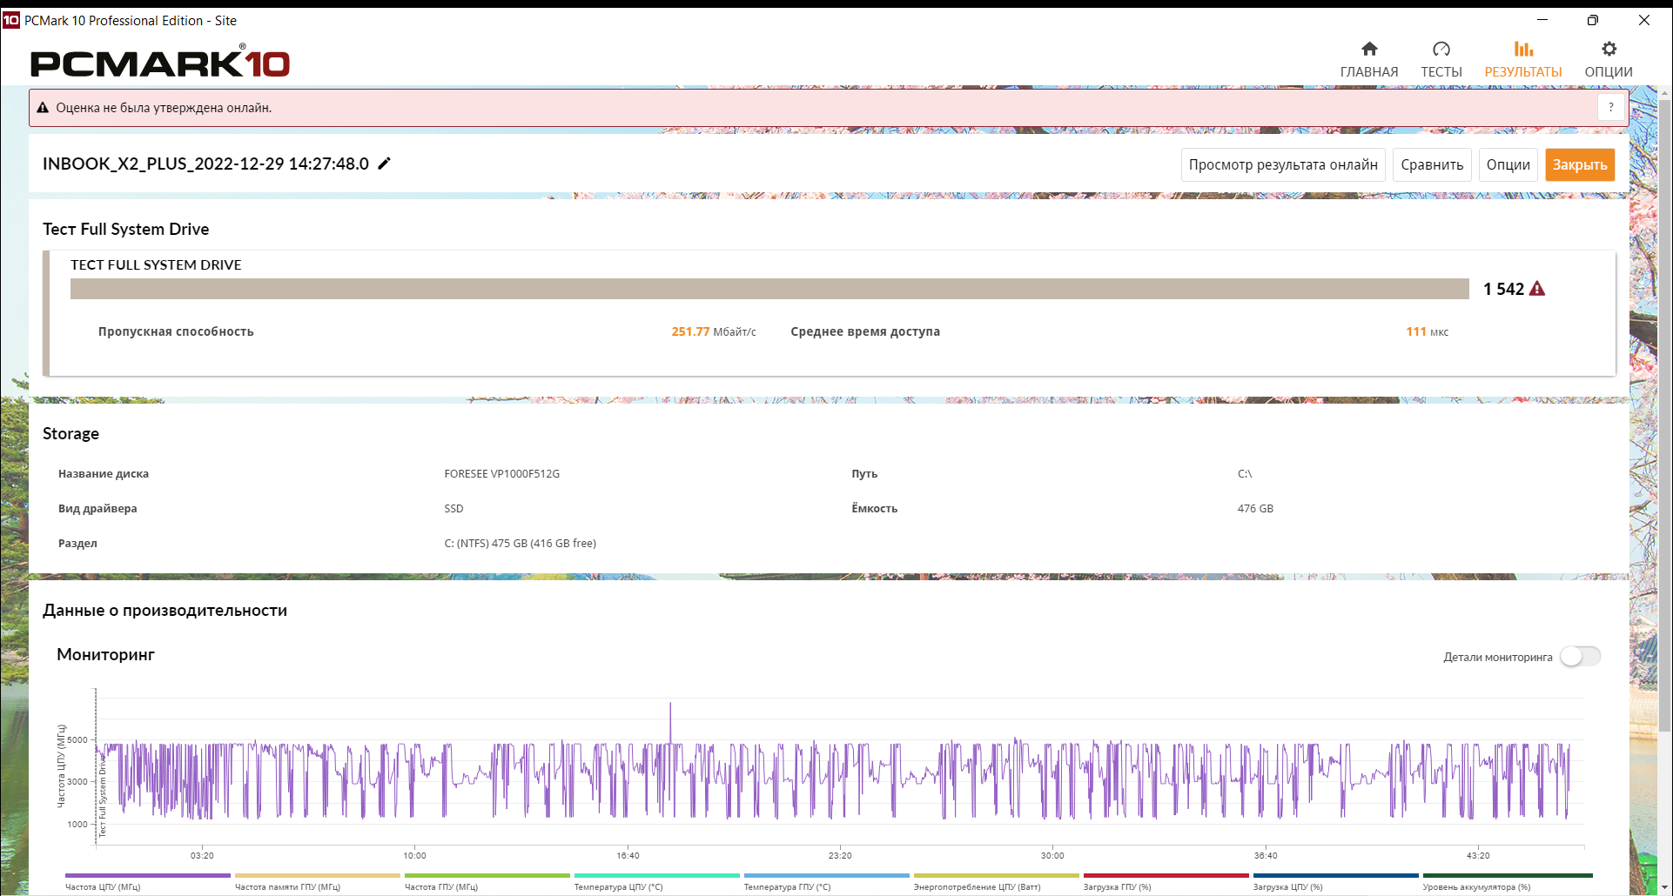Click the capacity value 476 GB

coord(1255,508)
